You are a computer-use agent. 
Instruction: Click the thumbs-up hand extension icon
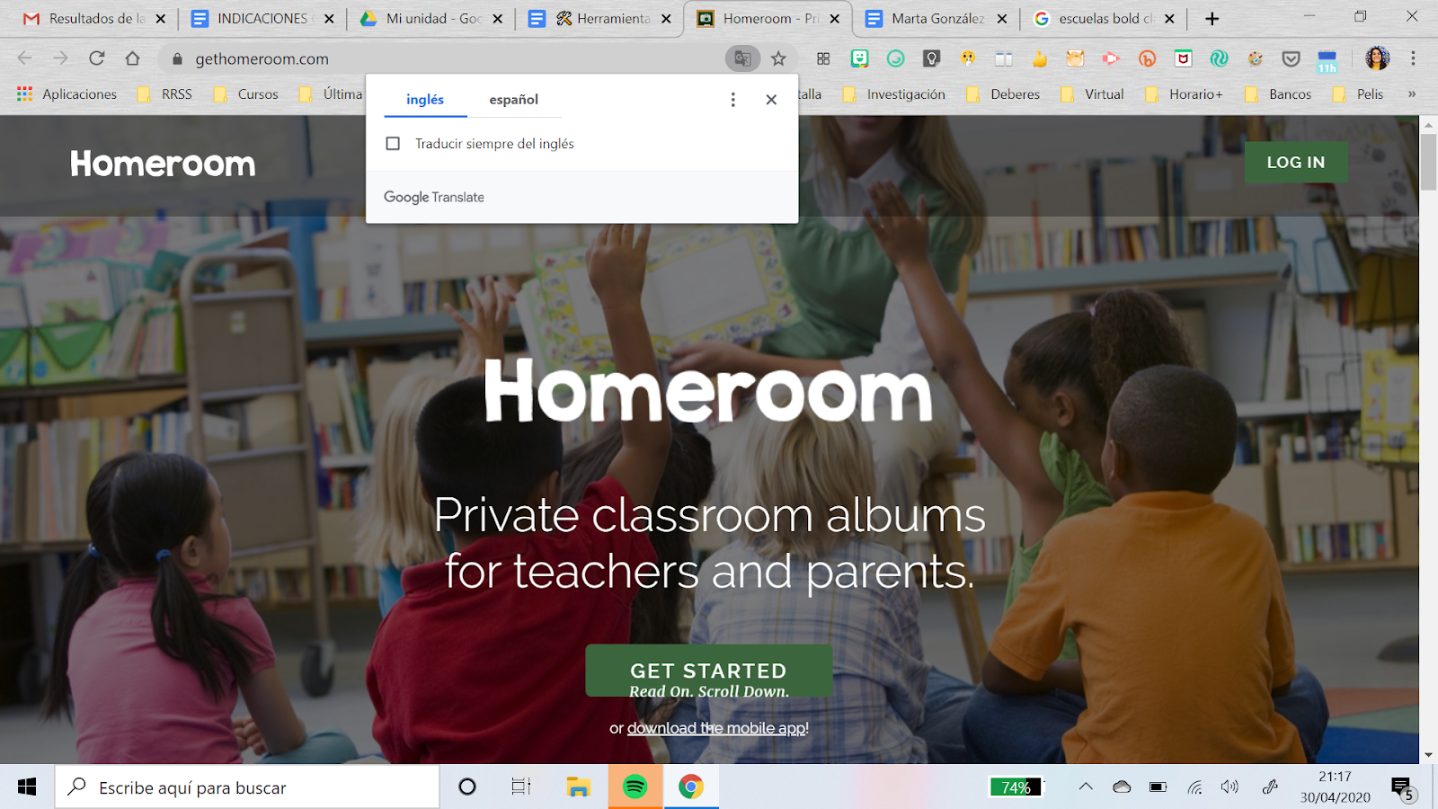point(1040,58)
